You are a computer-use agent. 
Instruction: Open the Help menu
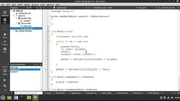(58, 4)
